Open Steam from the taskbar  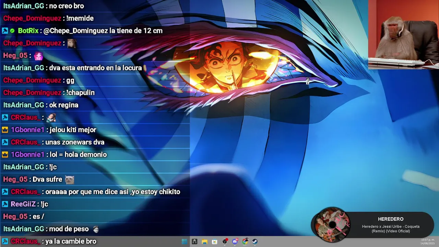click(255, 242)
